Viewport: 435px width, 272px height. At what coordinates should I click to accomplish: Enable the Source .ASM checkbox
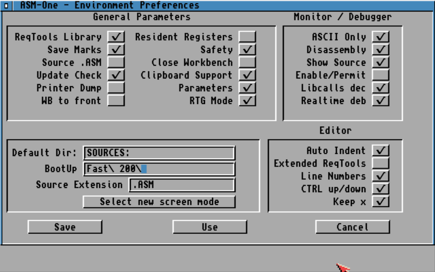coord(116,62)
